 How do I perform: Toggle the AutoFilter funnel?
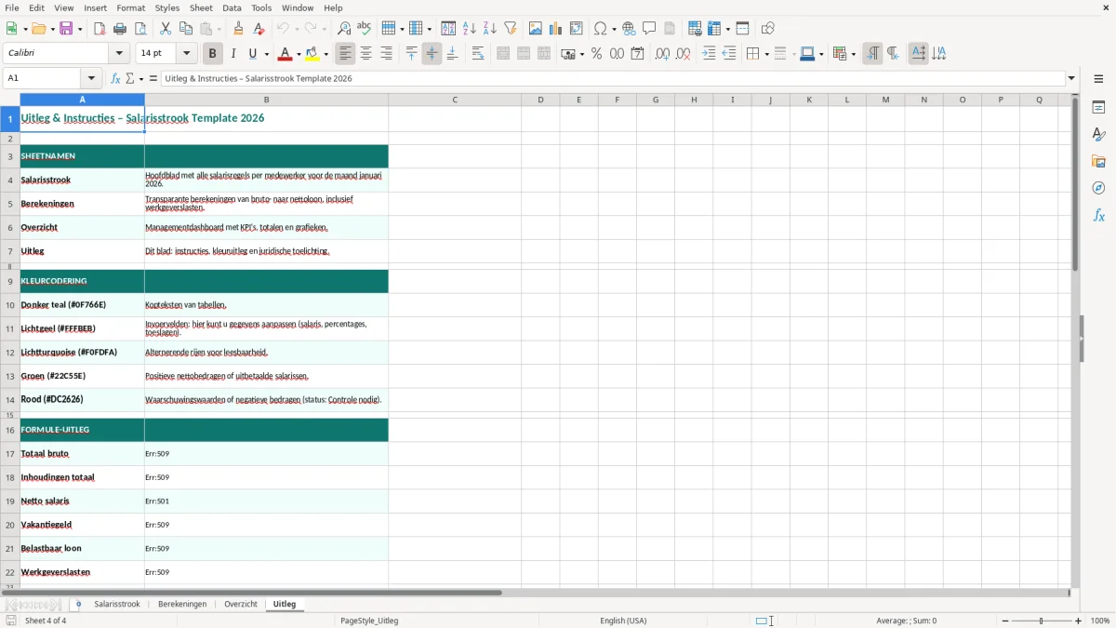point(511,29)
